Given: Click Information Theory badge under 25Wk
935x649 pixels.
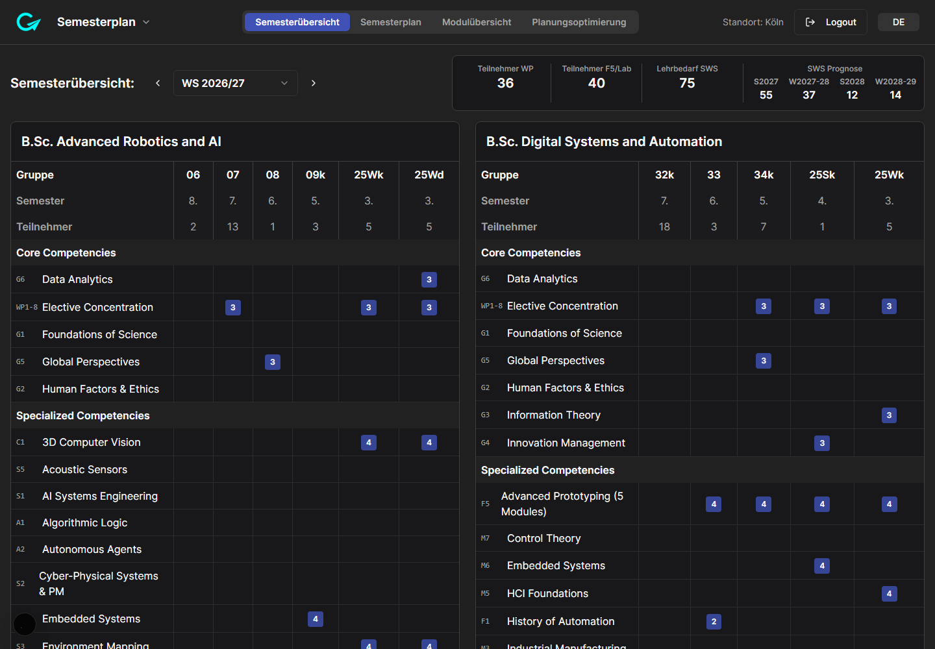Looking at the screenshot, I should [x=890, y=415].
